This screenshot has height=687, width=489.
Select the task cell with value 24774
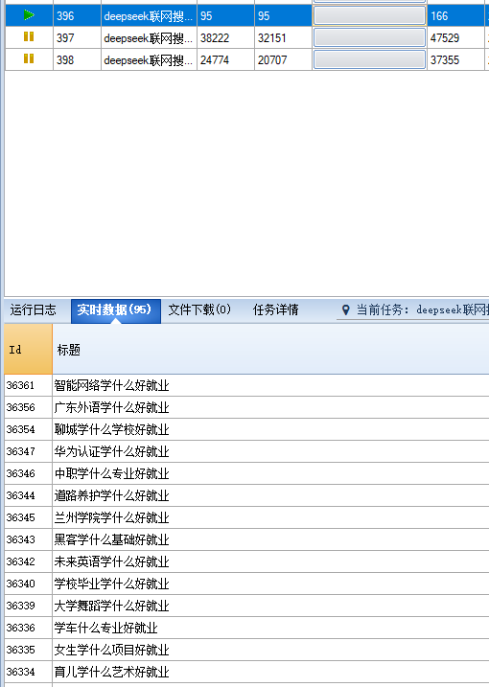point(225,59)
